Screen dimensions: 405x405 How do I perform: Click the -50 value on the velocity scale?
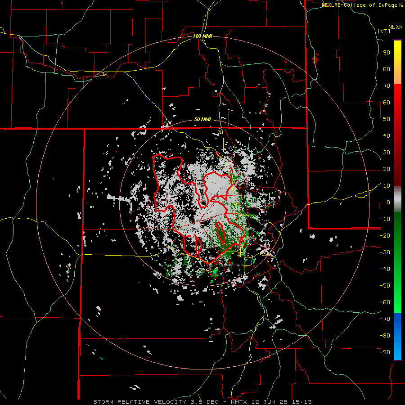coord(385,285)
